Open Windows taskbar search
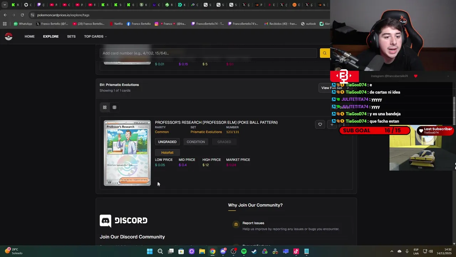The width and height of the screenshot is (456, 257). tap(160, 251)
